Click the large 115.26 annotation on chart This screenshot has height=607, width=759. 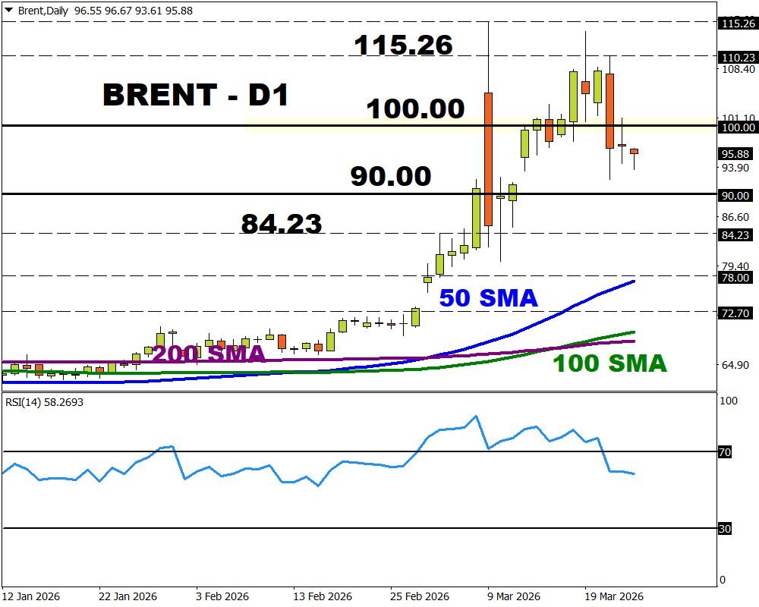[x=403, y=46]
